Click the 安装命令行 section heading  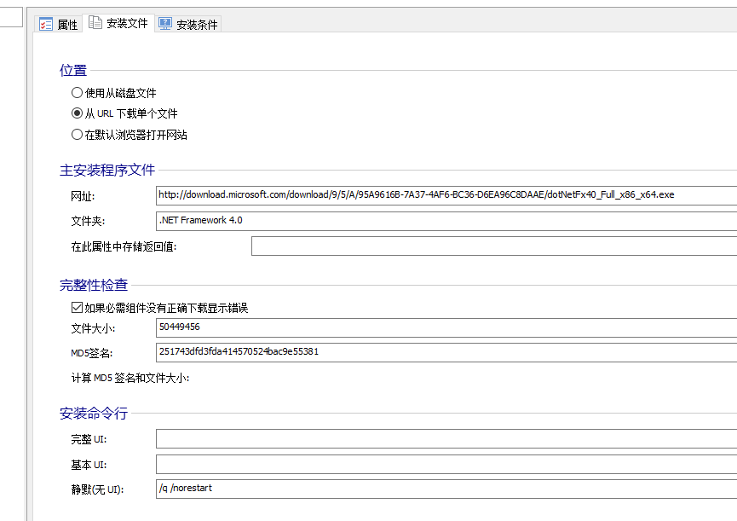[x=94, y=414]
